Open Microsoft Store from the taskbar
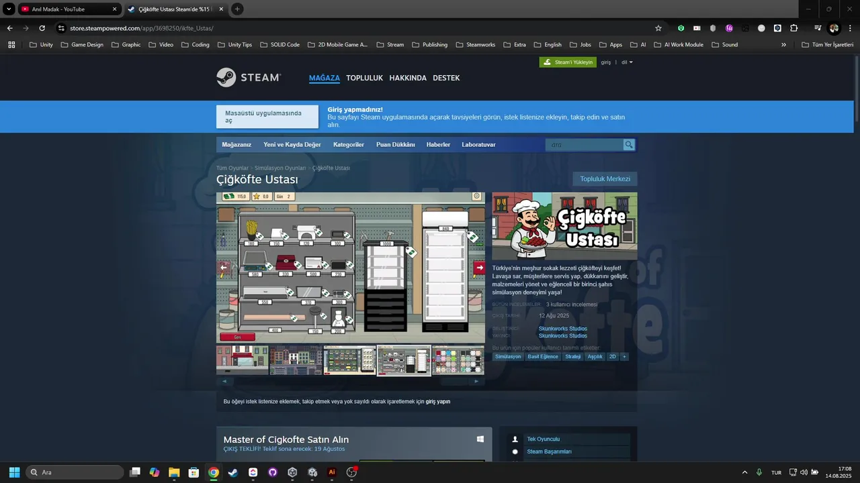 pyautogui.click(x=193, y=472)
